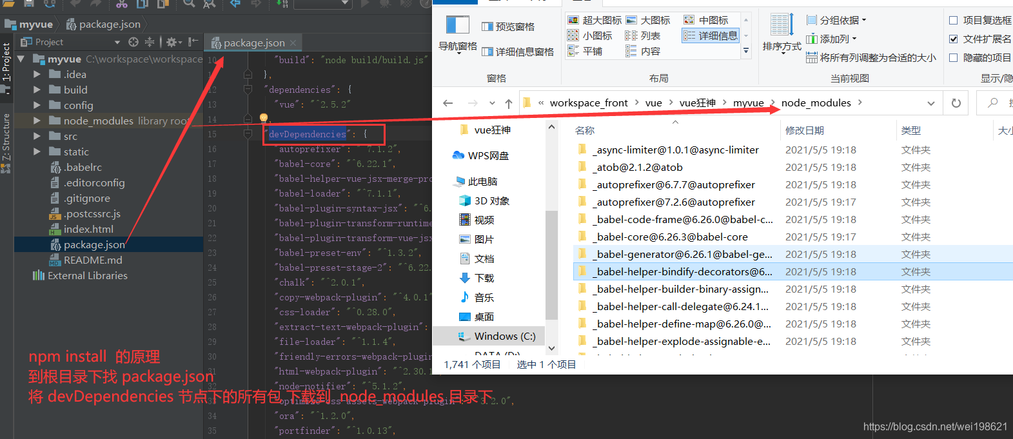
Task: Click the Cut scissors icon in IDE toolbar
Action: [122, 4]
